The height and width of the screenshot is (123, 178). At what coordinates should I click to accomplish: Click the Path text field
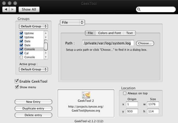[x=108, y=43]
